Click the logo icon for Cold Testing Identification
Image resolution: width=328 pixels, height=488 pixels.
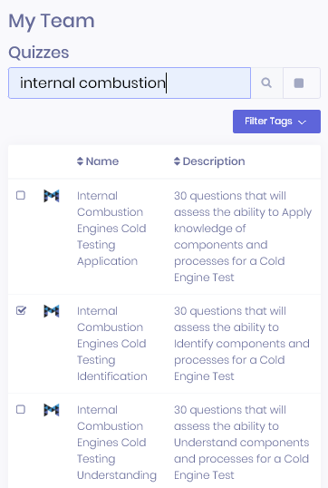point(52,311)
